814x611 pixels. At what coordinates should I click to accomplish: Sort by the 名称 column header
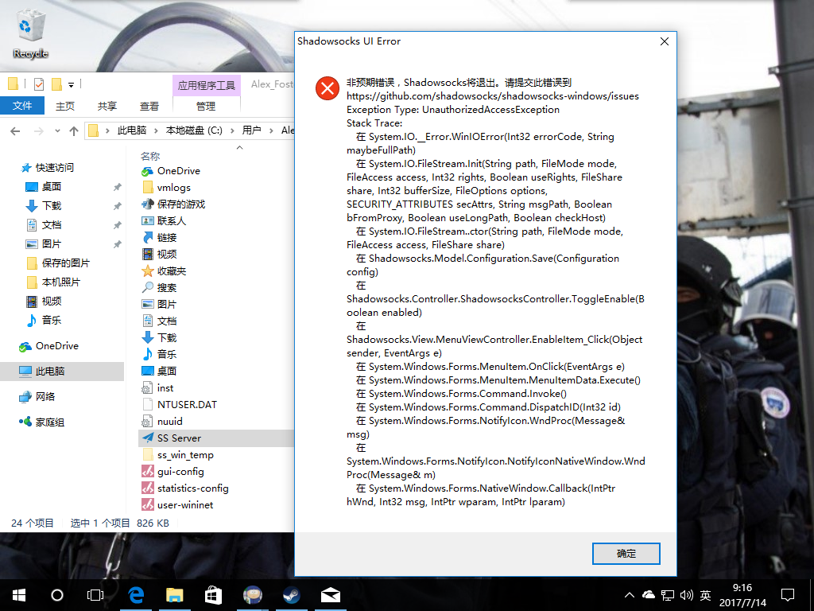150,156
